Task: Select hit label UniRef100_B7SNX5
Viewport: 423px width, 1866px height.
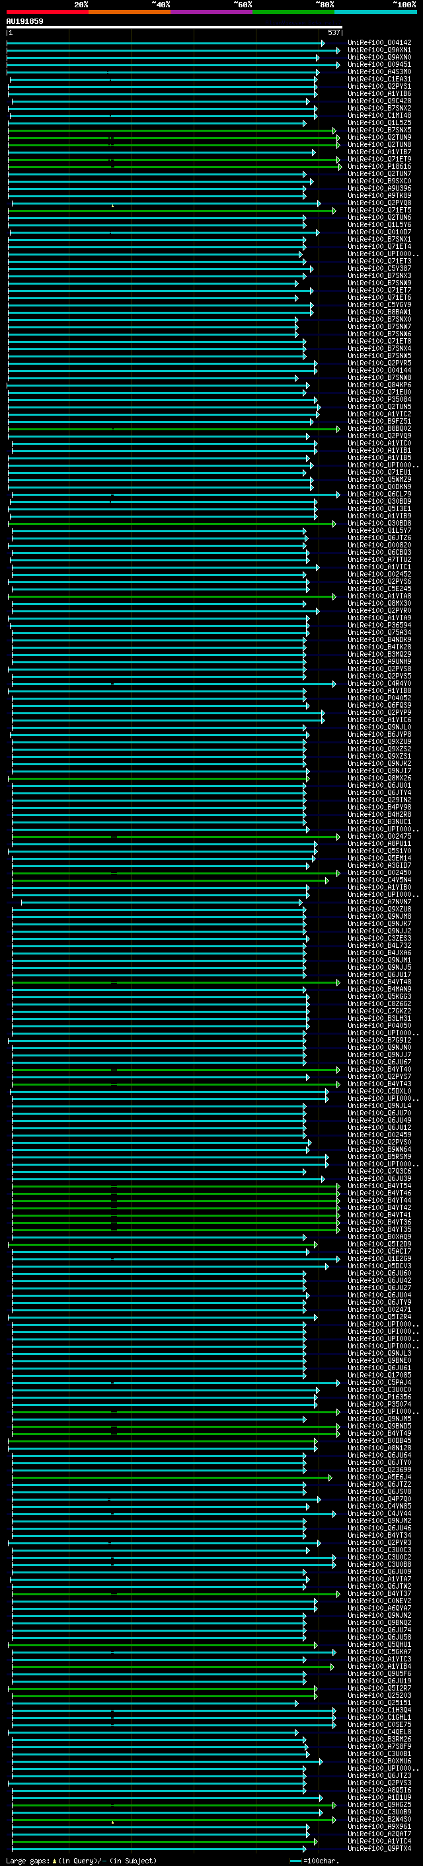Action: [379, 130]
